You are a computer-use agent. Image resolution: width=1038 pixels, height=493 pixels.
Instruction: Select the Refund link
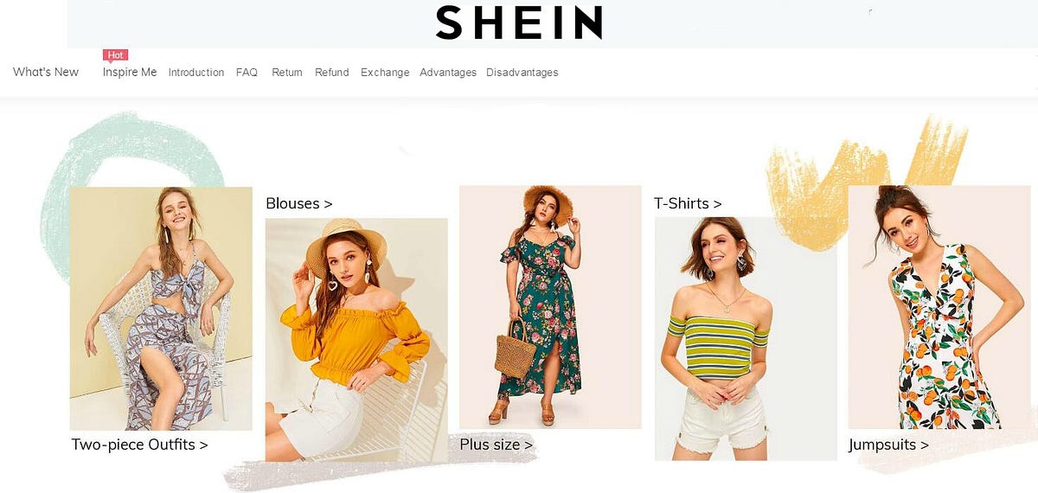[332, 73]
